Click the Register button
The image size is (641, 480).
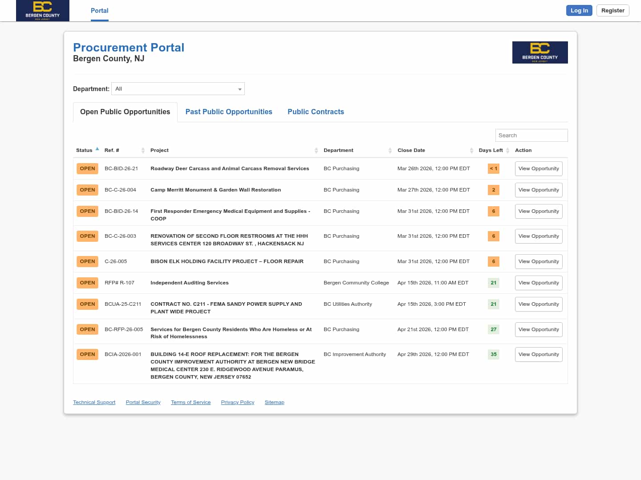point(613,10)
